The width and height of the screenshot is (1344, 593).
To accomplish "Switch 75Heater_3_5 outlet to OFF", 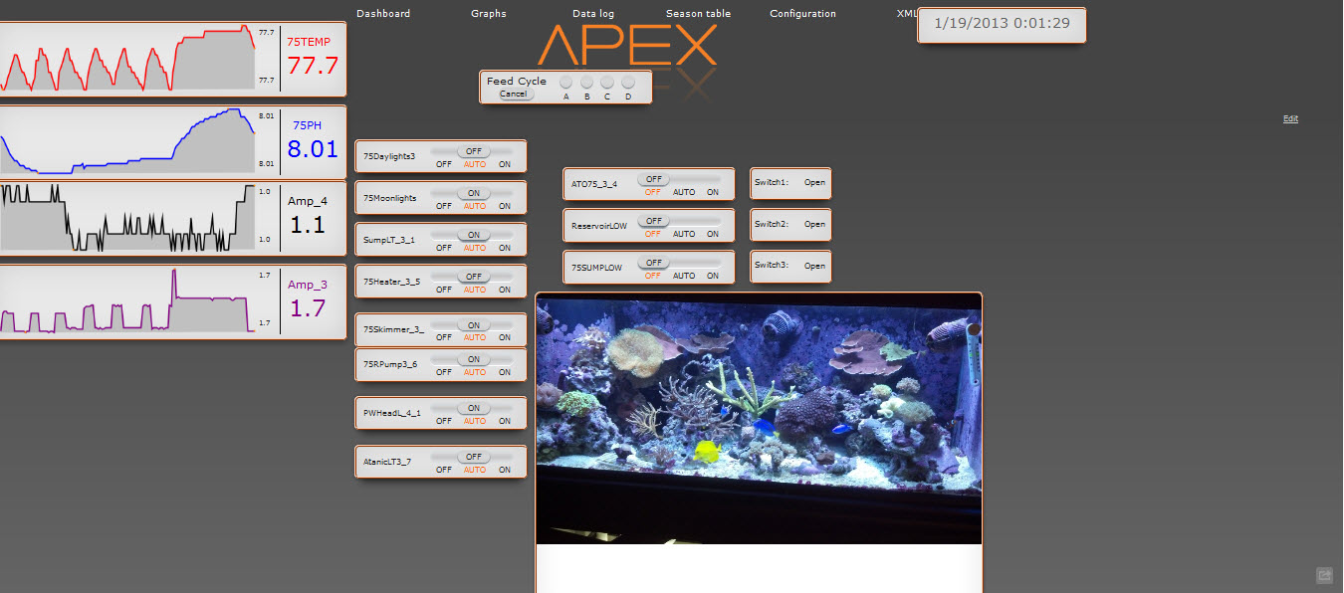I will pyautogui.click(x=444, y=290).
